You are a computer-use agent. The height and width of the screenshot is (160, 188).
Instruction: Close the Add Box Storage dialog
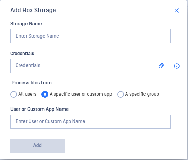point(177,11)
